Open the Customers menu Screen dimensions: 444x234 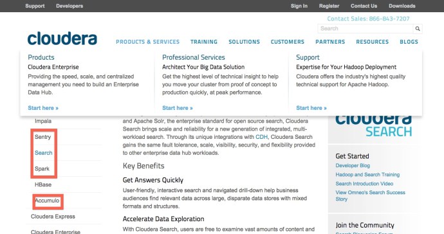[x=288, y=42]
